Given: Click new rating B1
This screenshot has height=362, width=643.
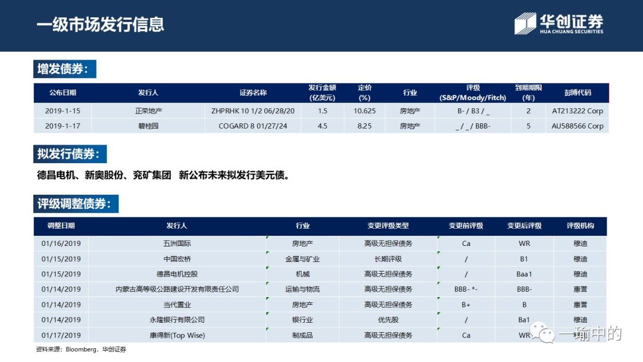Looking at the screenshot, I should pos(524,259).
